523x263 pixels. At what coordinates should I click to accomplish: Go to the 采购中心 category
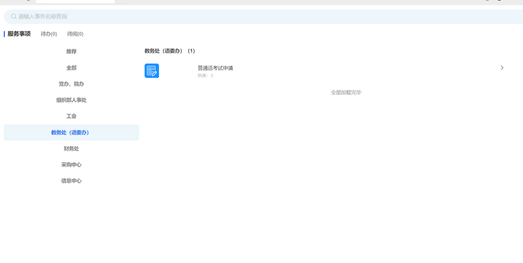coord(71,165)
